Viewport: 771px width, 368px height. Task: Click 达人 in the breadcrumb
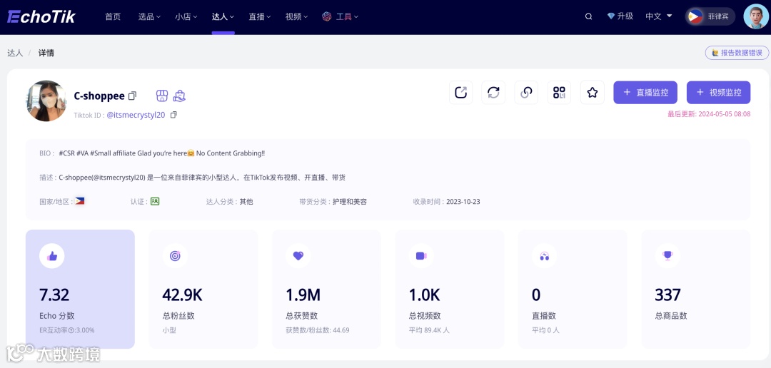[15, 53]
